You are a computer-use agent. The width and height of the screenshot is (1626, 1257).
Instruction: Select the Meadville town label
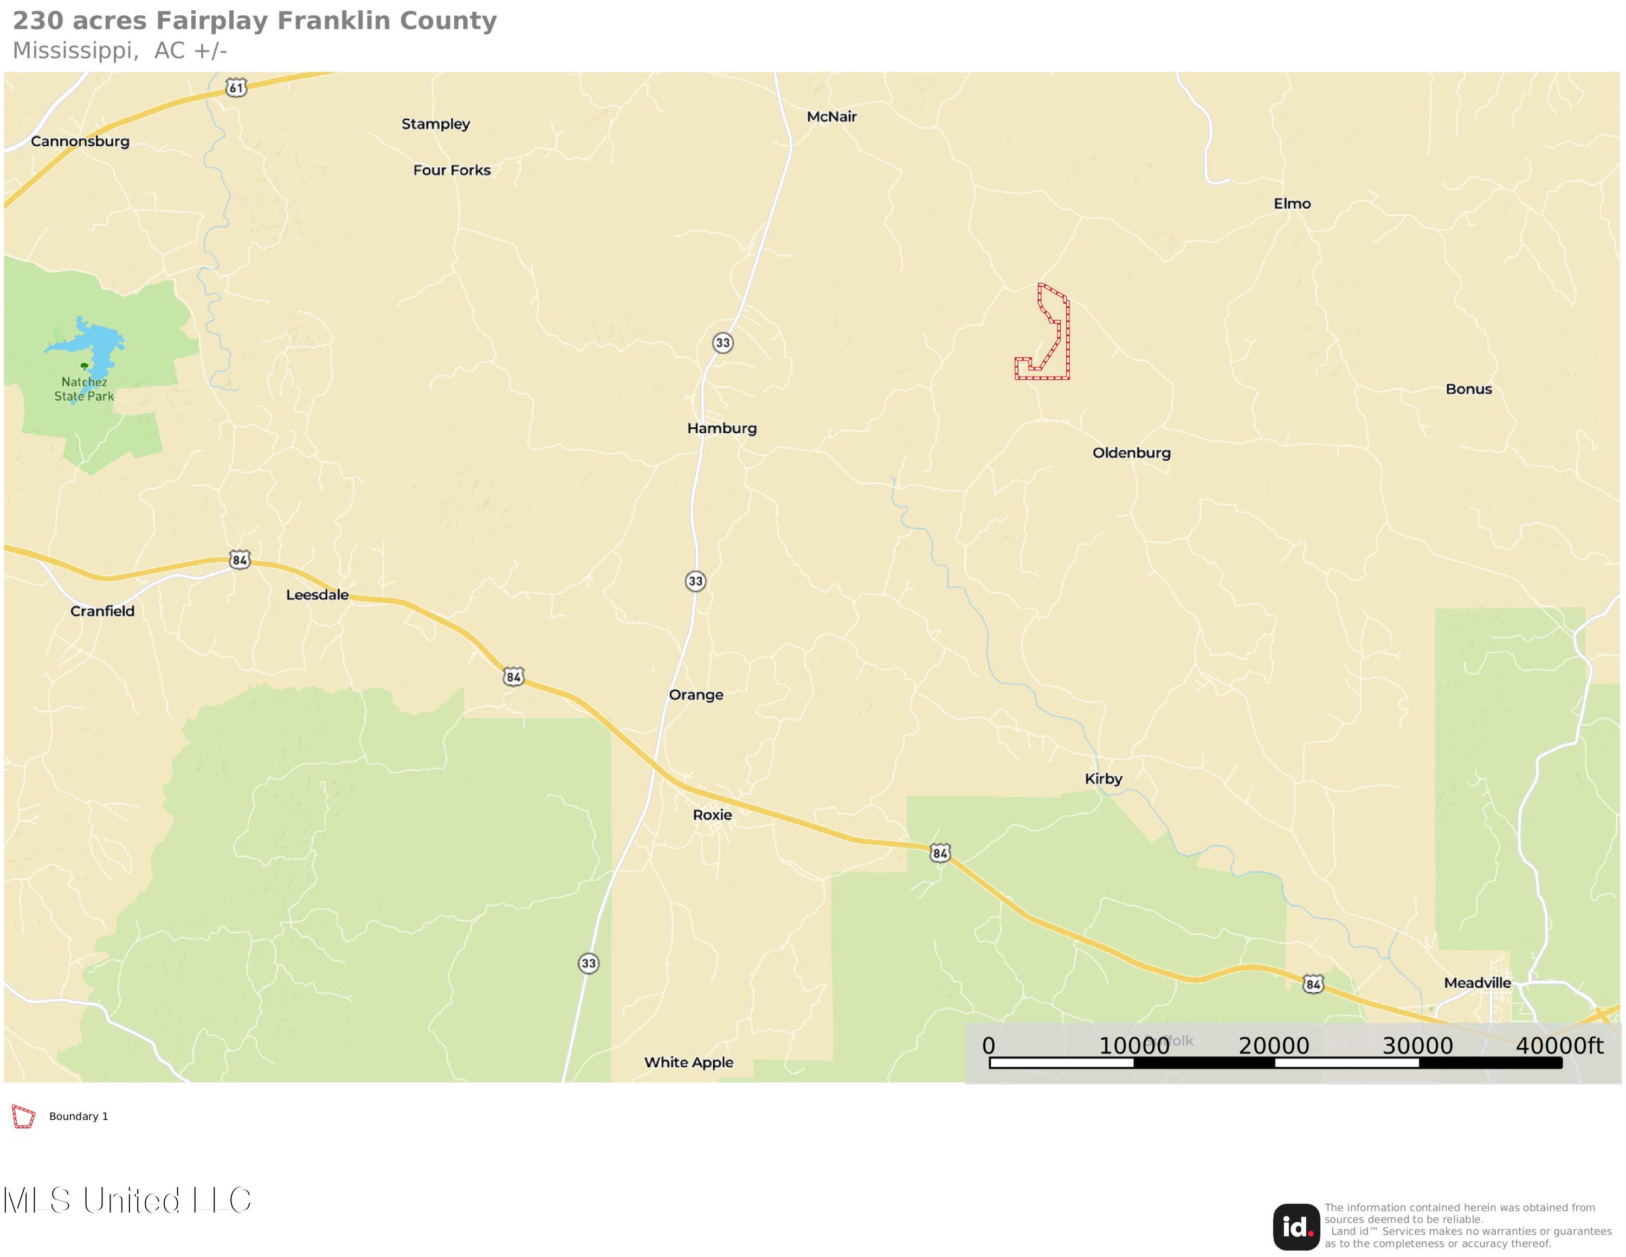(x=1477, y=982)
